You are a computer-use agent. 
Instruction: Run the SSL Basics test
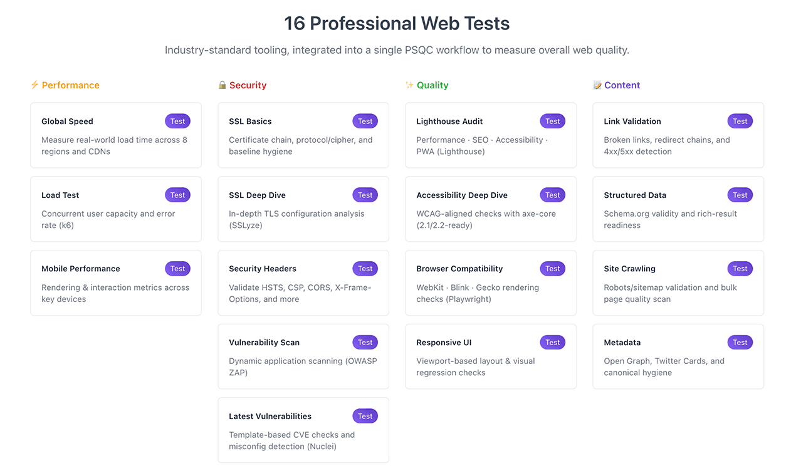[x=365, y=121]
